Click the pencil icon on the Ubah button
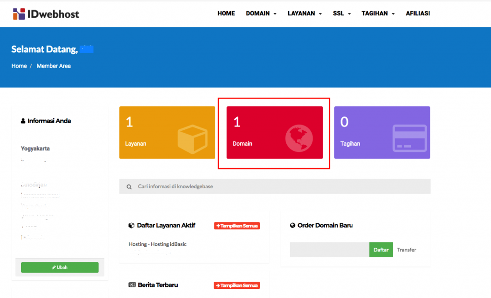Screen dimensions: 491x298 53,267
